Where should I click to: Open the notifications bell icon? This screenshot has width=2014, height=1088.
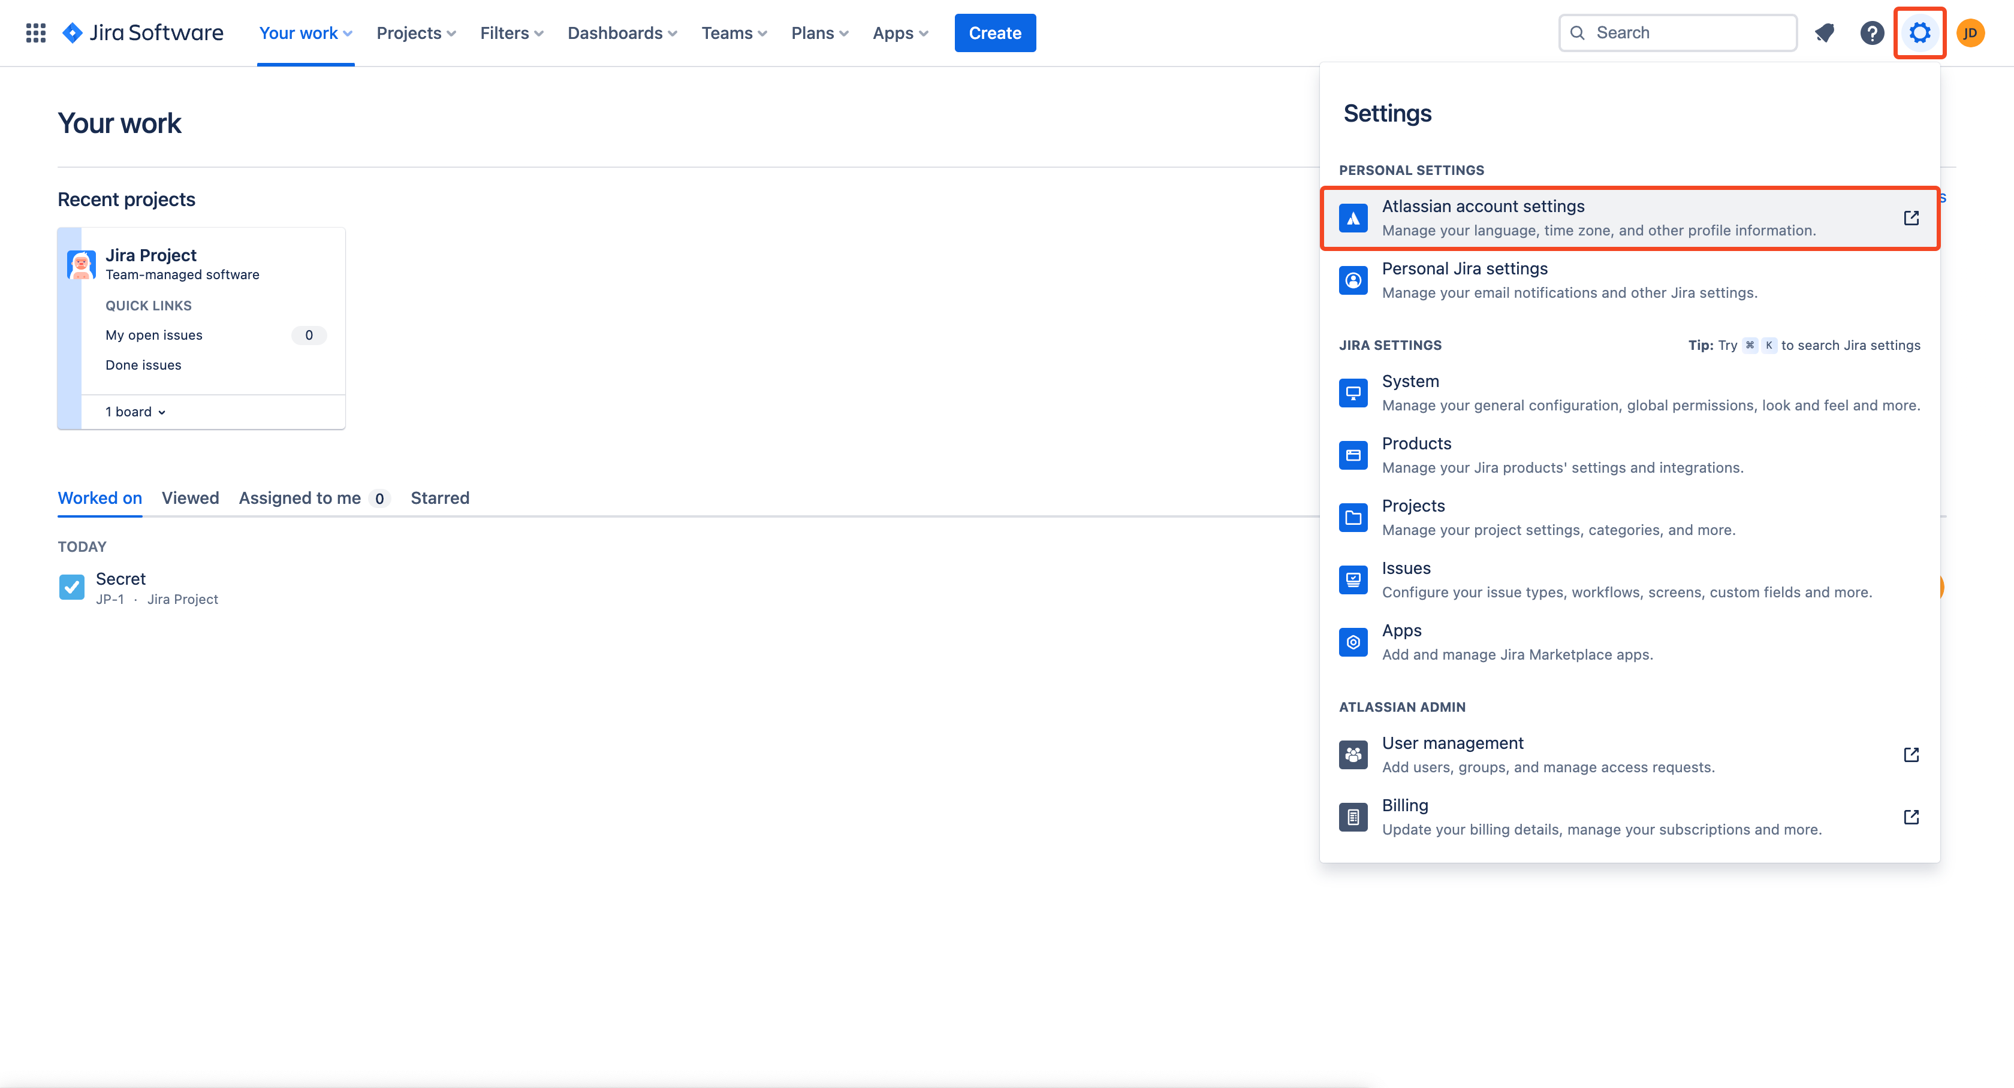point(1825,33)
